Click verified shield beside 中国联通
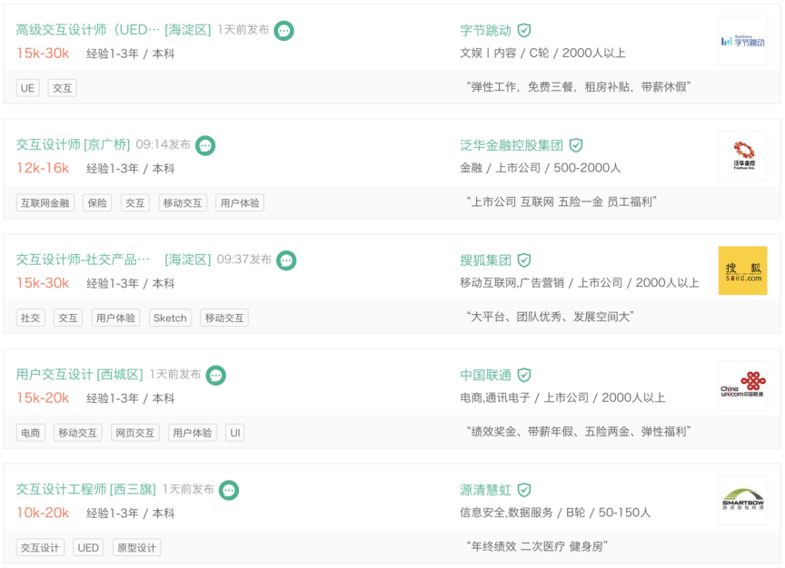 524,375
